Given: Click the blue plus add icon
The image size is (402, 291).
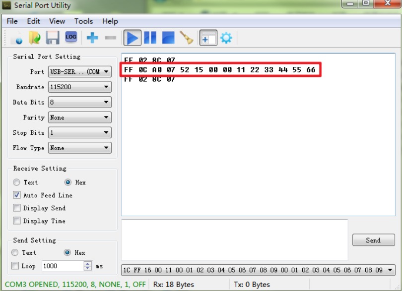Looking at the screenshot, I should [92, 38].
